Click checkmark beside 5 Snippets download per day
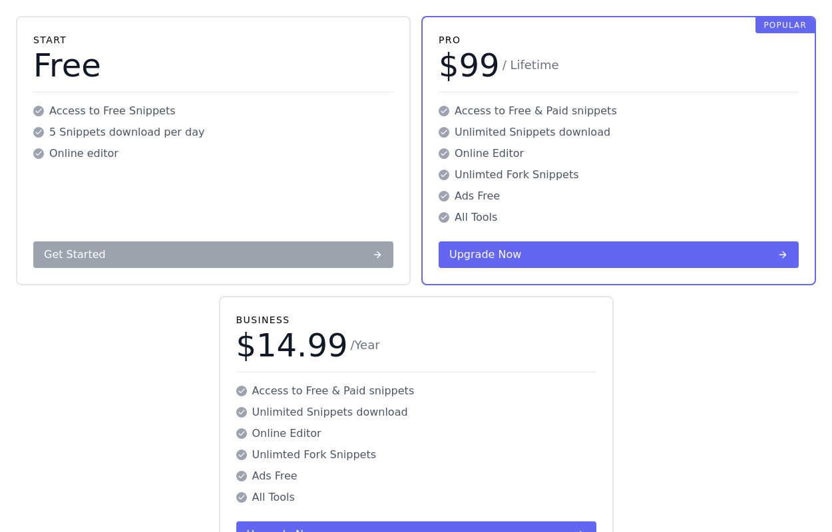This screenshot has width=832, height=532. (x=39, y=132)
